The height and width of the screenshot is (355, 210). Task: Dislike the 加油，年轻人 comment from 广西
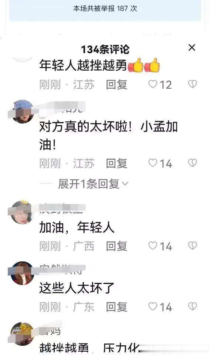193,246
